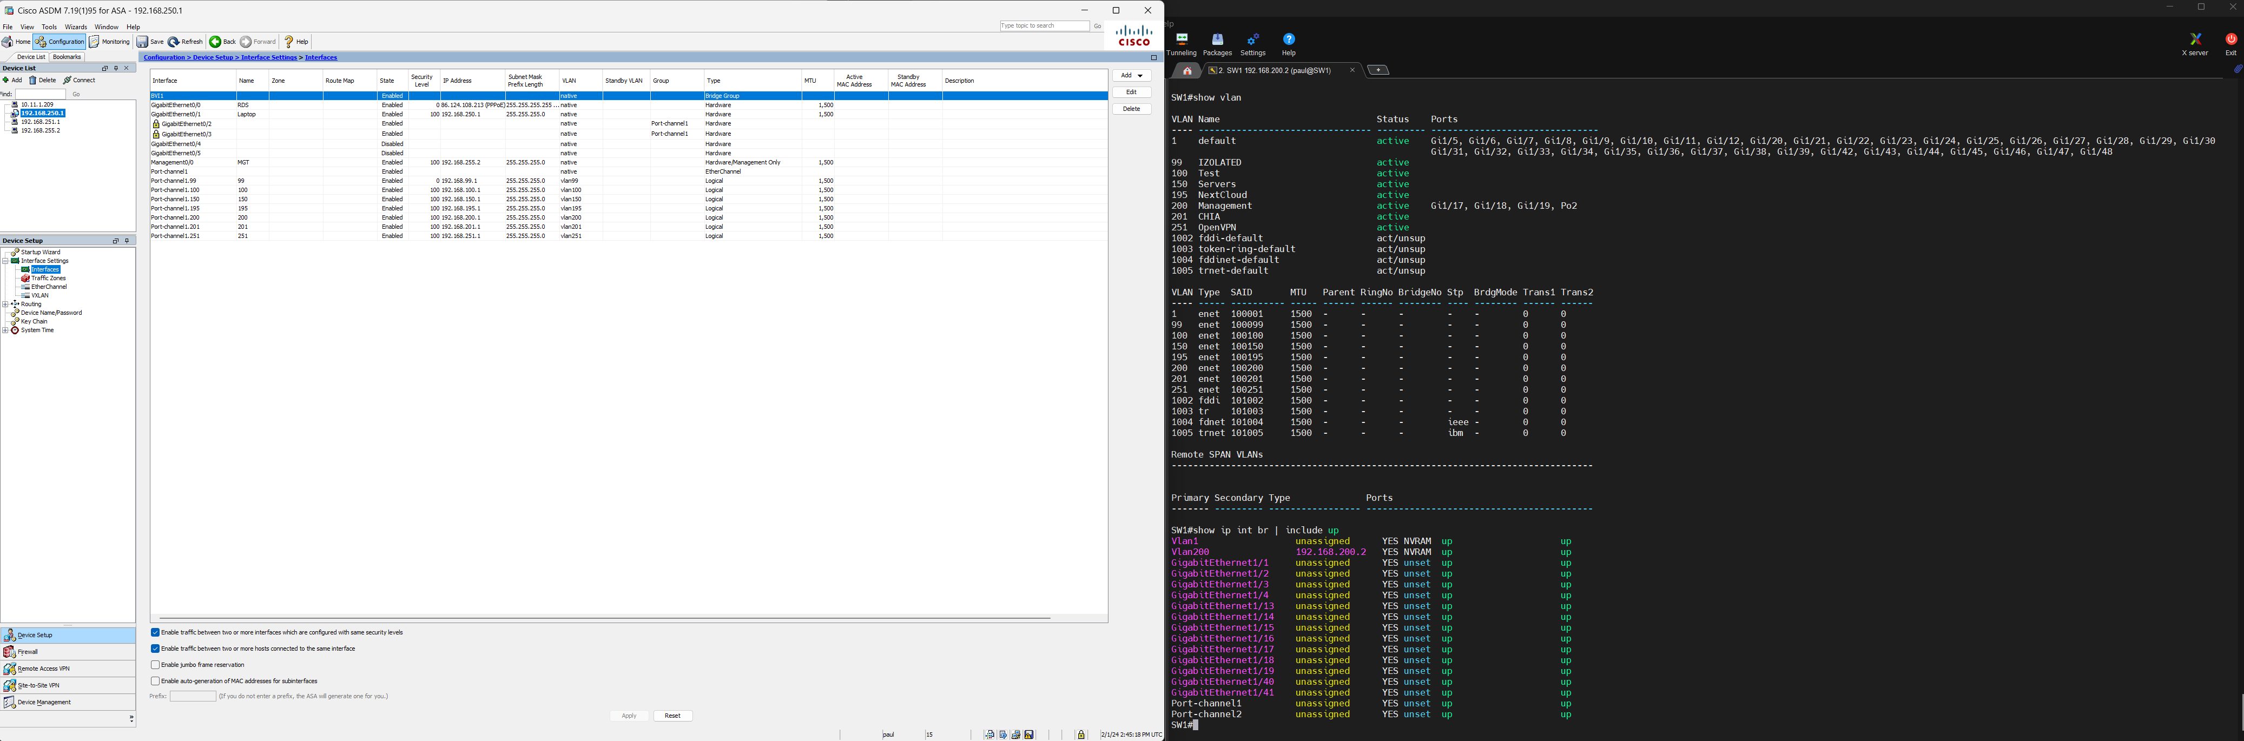The image size is (2244, 741).
Task: Open Site-to-Site VPN section
Action: pos(68,685)
